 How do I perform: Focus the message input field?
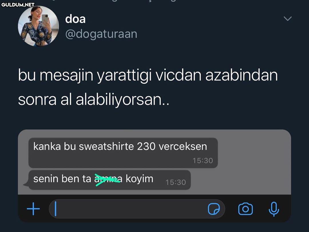point(129,209)
